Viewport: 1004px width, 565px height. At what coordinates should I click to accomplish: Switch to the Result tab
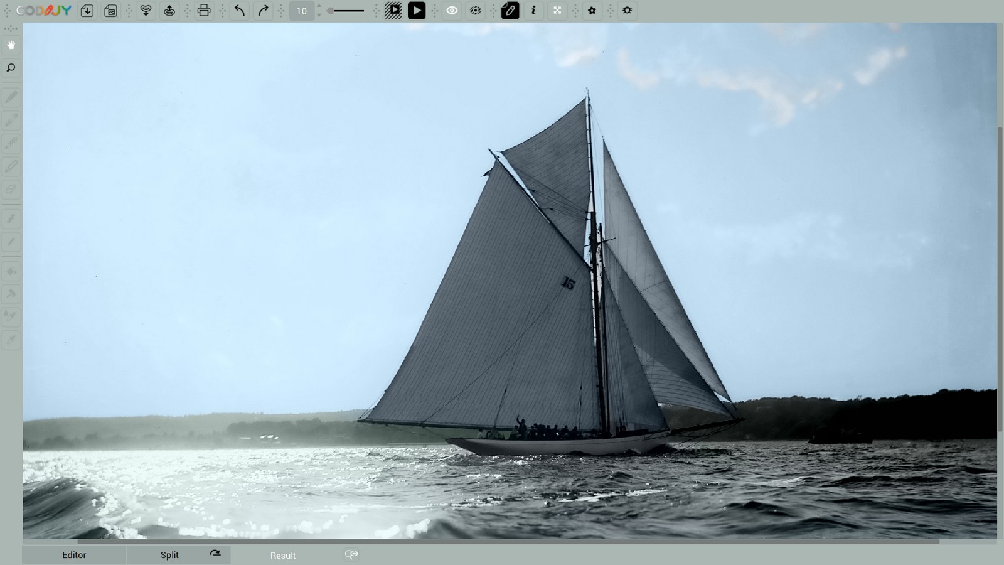click(283, 555)
